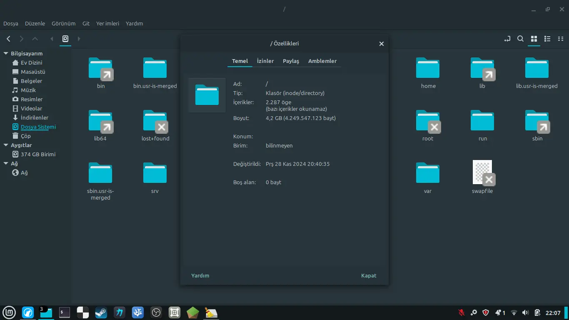
Task: Launch Steam from the taskbar
Action: (101, 312)
